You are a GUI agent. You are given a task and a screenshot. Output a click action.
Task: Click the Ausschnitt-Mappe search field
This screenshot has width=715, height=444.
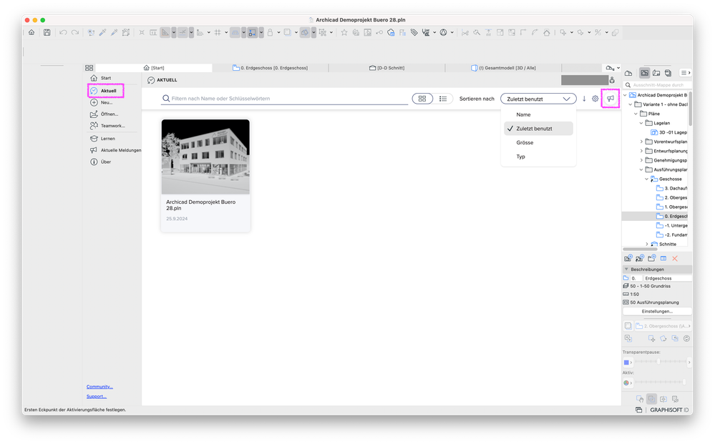tap(658, 85)
